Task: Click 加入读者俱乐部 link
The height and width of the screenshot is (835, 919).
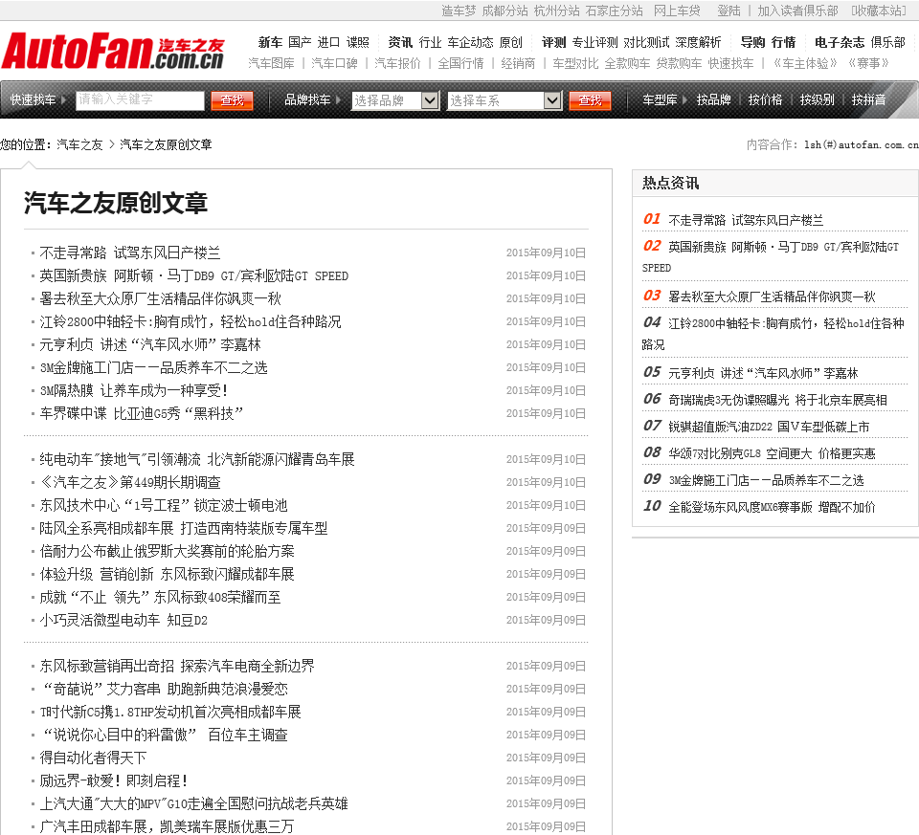Action: 797,11
